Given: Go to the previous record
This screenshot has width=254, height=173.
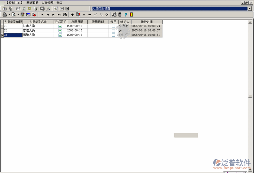Looking at the screenshot, I should coord(48,15).
